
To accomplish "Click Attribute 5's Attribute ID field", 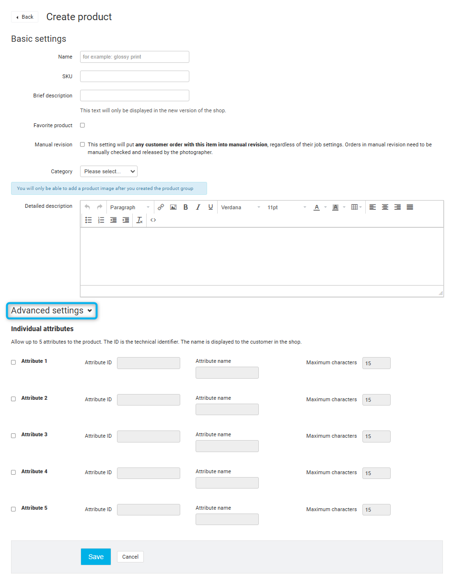I will (149, 510).
